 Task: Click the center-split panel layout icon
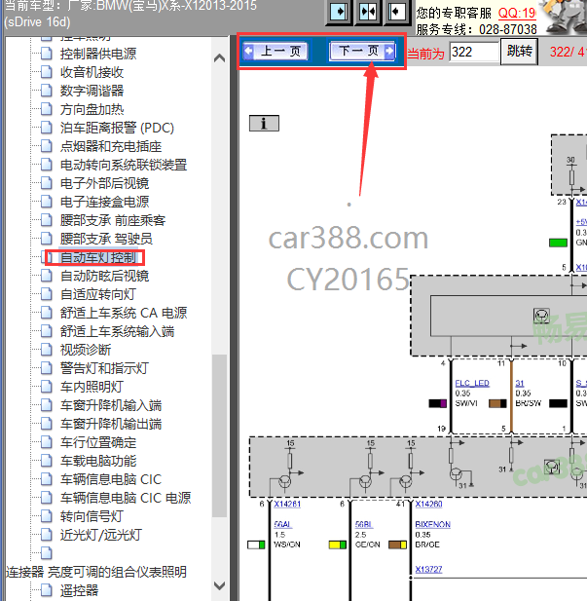pos(368,13)
